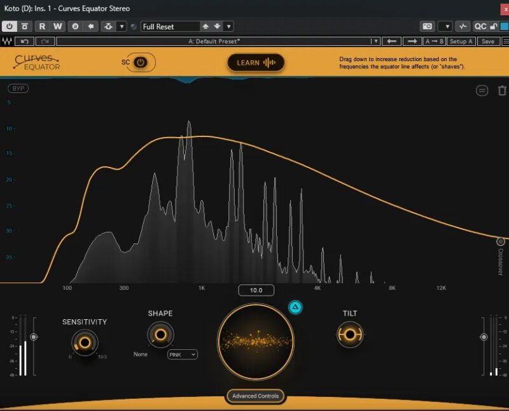Click the output level fader handle

pos(484,337)
